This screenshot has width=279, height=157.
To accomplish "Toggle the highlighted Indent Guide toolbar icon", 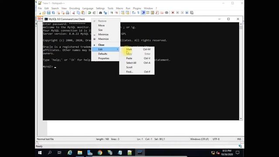I will tap(143, 13).
